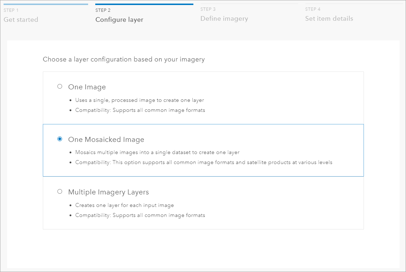Click the STEP 3 label
406x272 pixels.
coord(208,9)
